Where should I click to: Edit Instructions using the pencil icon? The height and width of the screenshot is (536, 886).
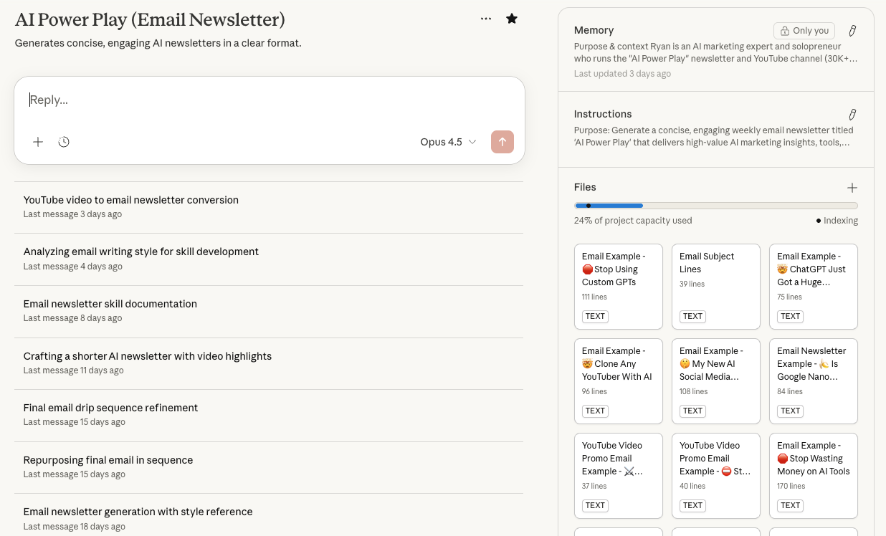tap(852, 115)
